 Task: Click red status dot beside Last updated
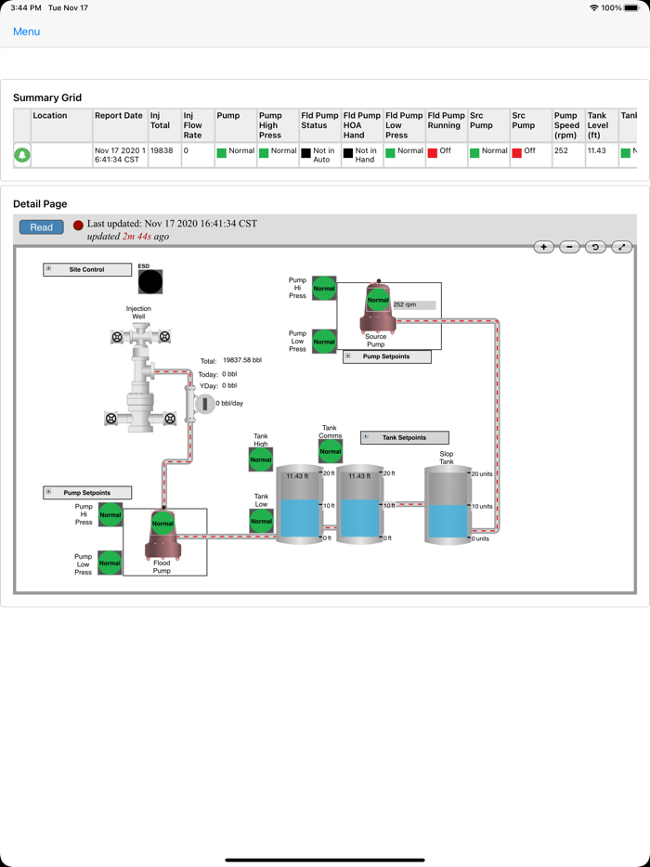coord(79,225)
